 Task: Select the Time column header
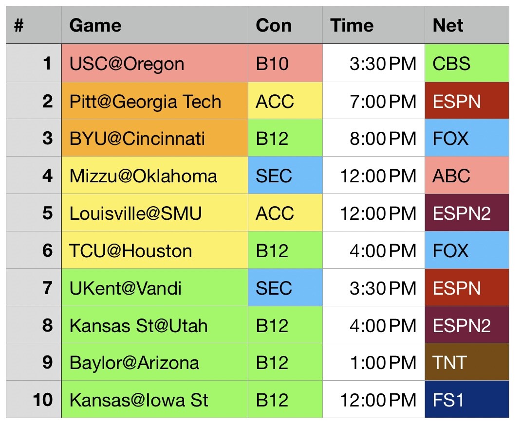tap(373, 25)
